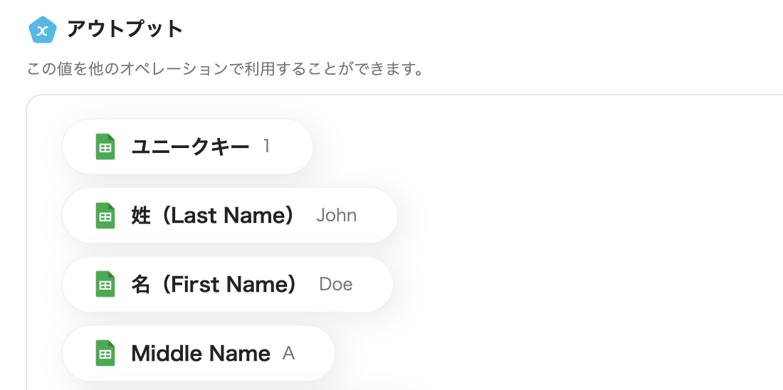Click the sheets icon beside Middle Name
Image resolution: width=783 pixels, height=390 pixels.
(105, 354)
